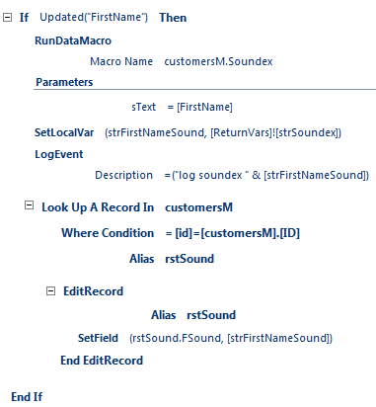The image size is (376, 407).
Task: Edit Look Up record Alias rstSound
Action: (189, 259)
